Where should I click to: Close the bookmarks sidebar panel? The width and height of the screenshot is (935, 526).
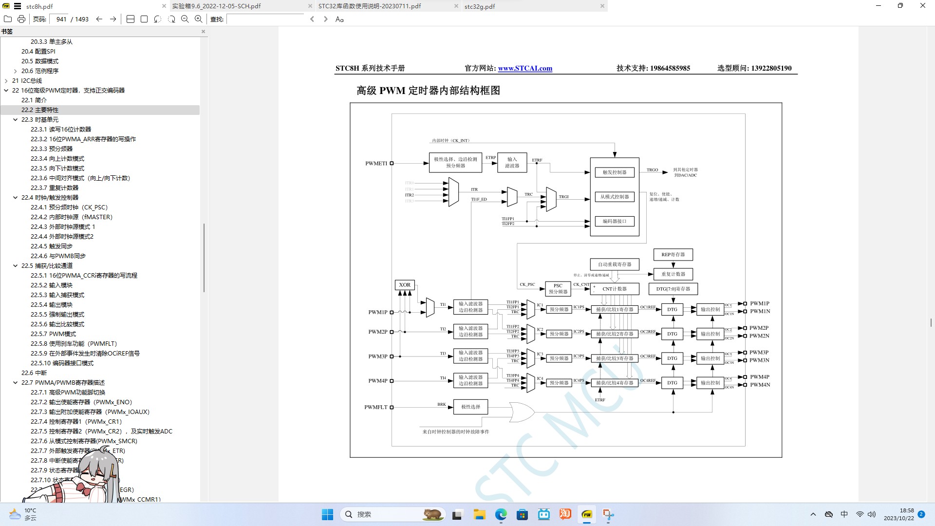pyautogui.click(x=203, y=32)
